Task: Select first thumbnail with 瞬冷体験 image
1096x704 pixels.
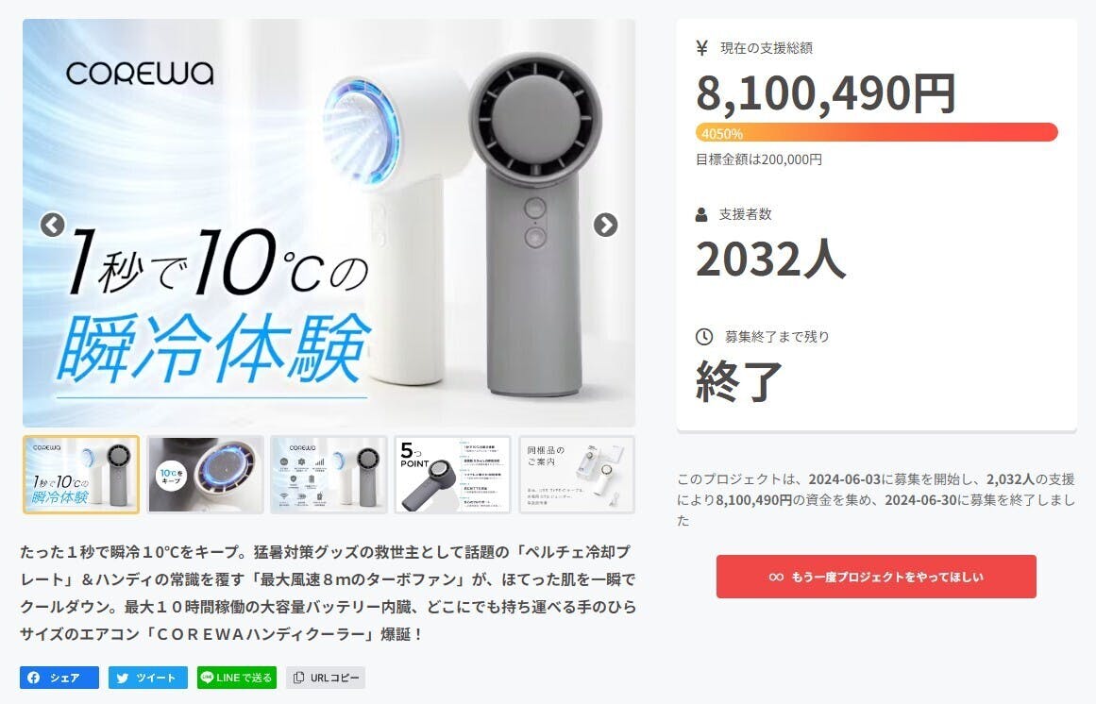Action: tap(81, 475)
